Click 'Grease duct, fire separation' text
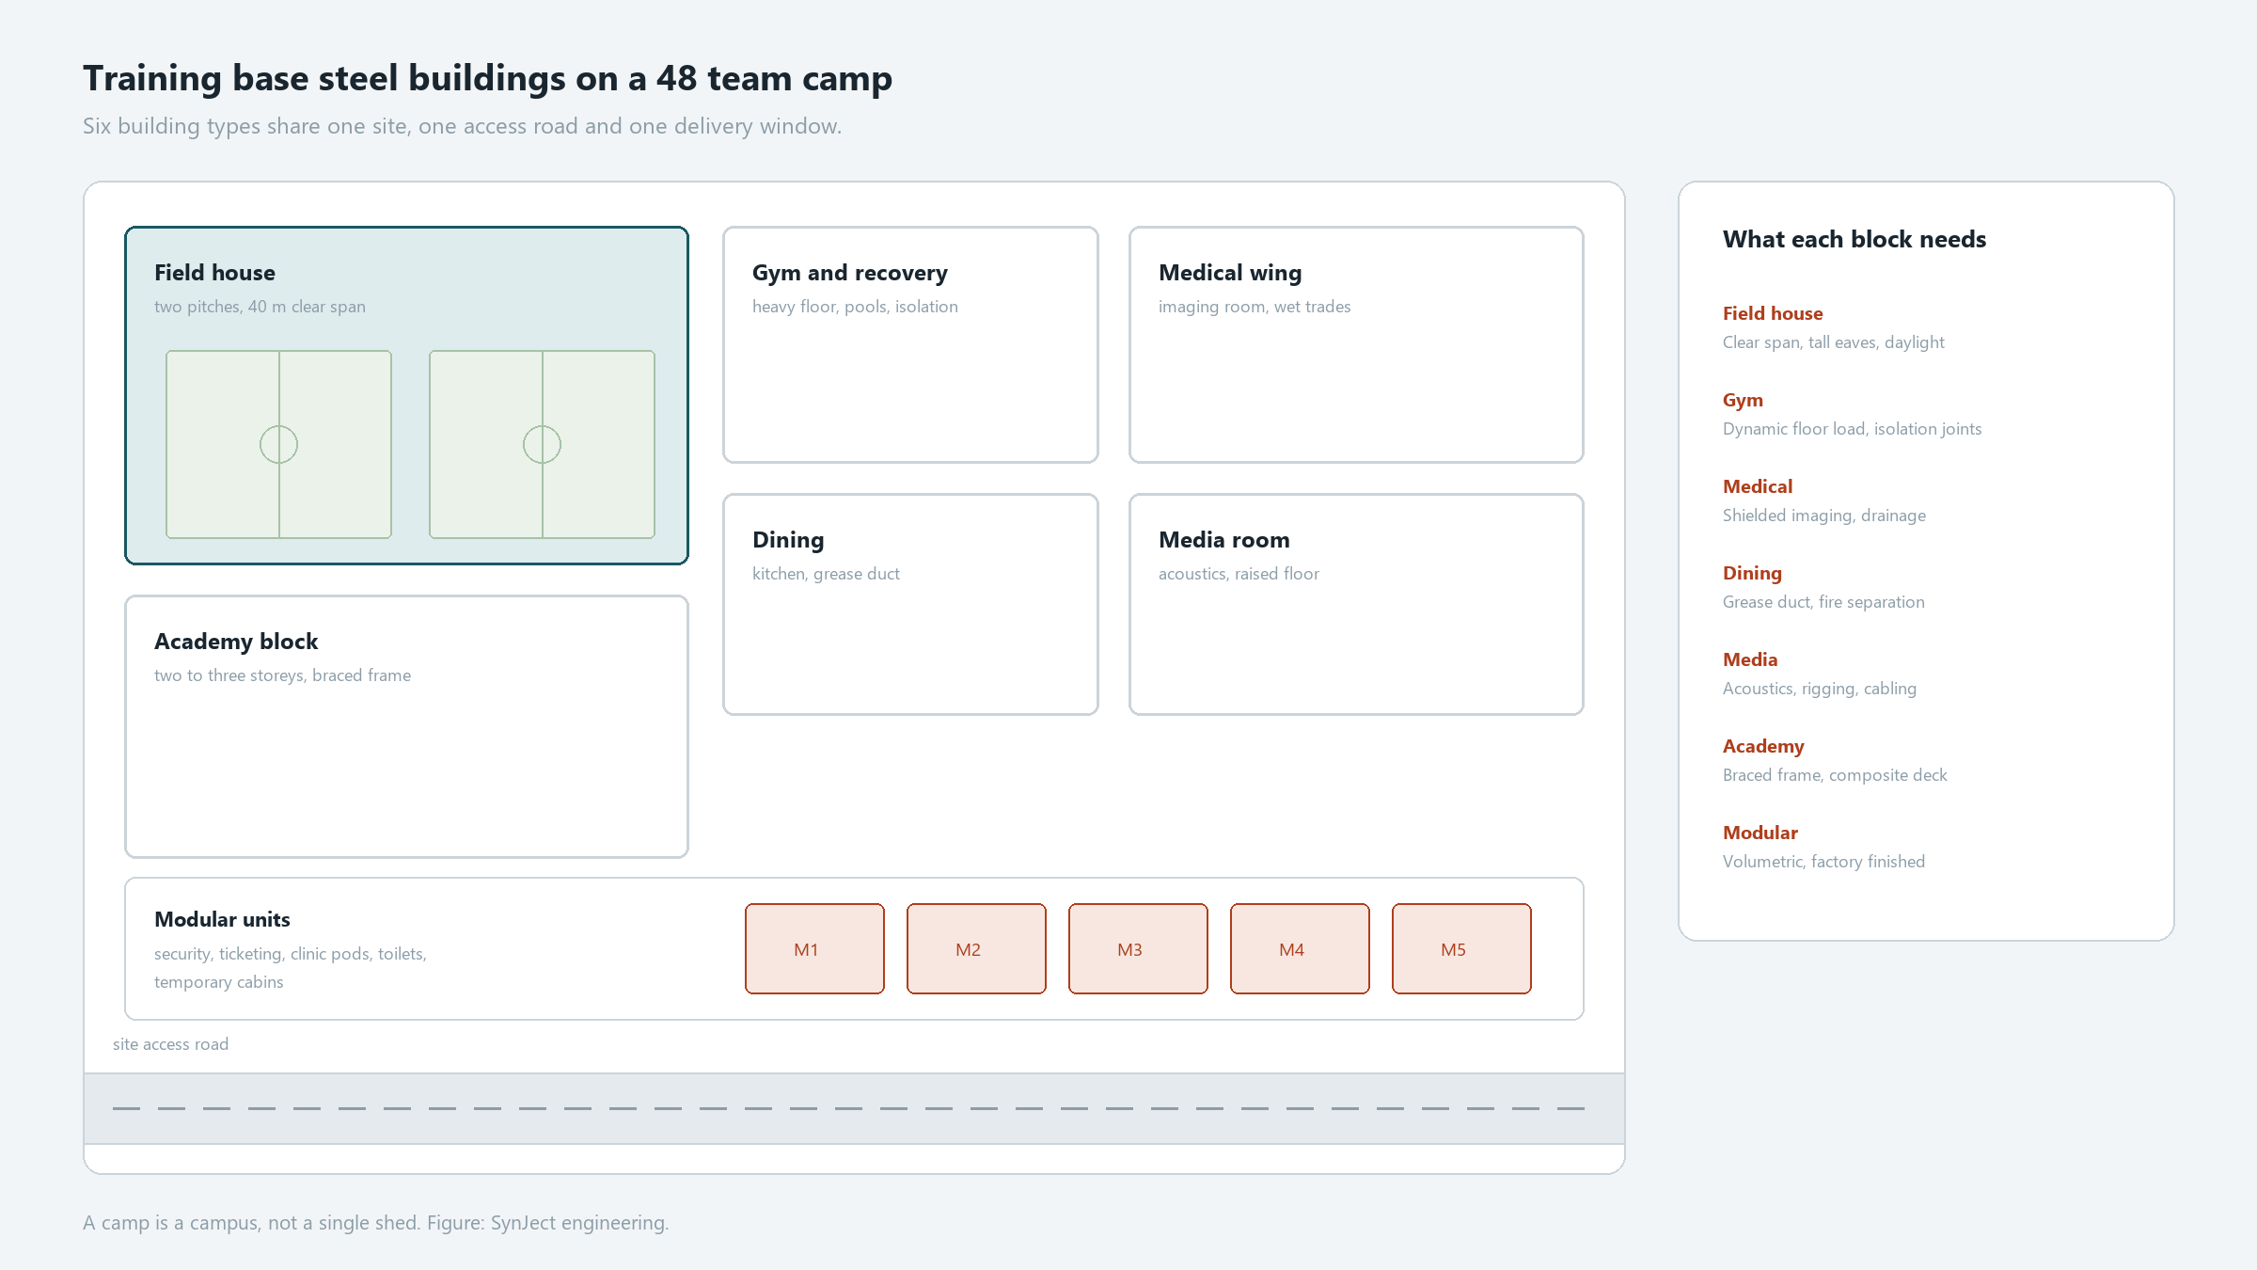 coord(1823,602)
